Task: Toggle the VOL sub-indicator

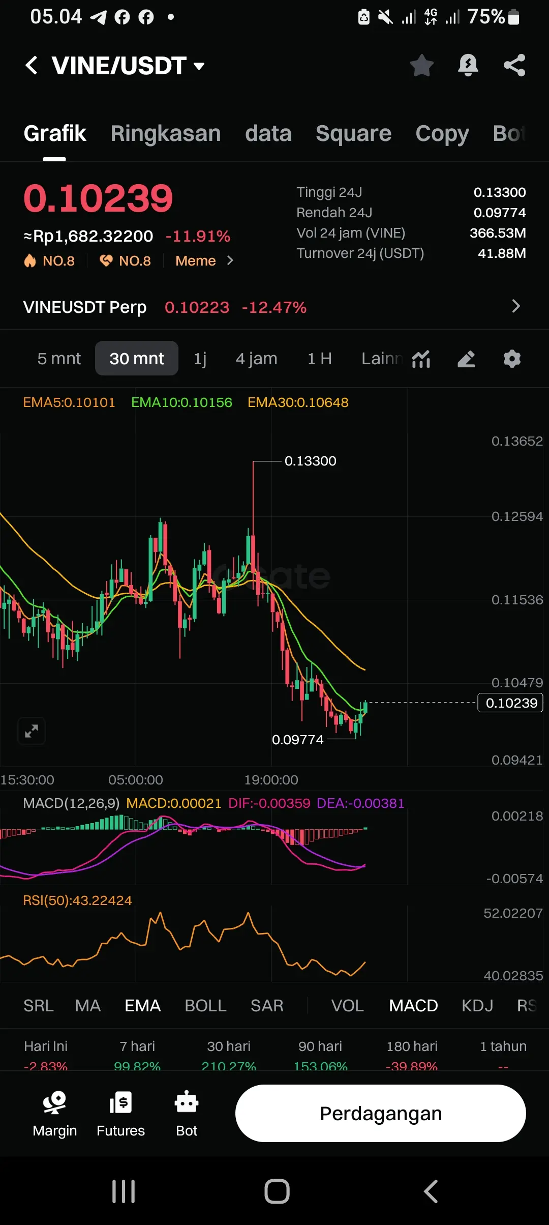Action: click(348, 1006)
